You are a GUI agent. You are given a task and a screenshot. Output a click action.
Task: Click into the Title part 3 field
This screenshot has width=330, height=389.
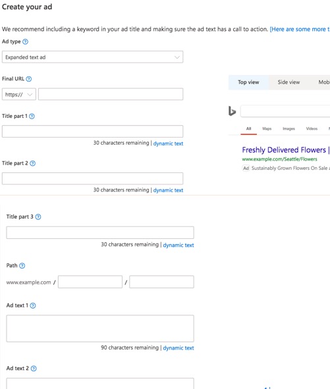[100, 232]
